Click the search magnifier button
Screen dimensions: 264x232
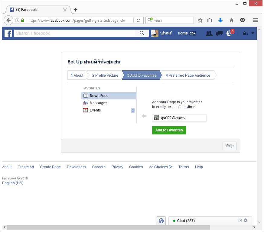coord(142,33)
